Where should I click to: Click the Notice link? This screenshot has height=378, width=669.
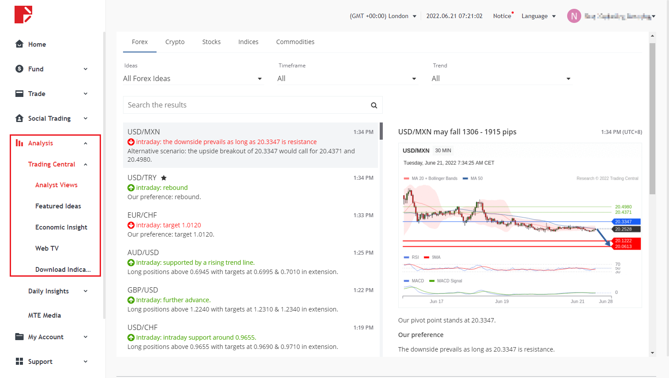coord(502,16)
